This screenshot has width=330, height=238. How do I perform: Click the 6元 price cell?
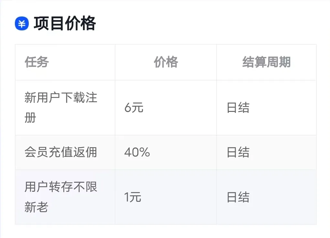point(166,108)
